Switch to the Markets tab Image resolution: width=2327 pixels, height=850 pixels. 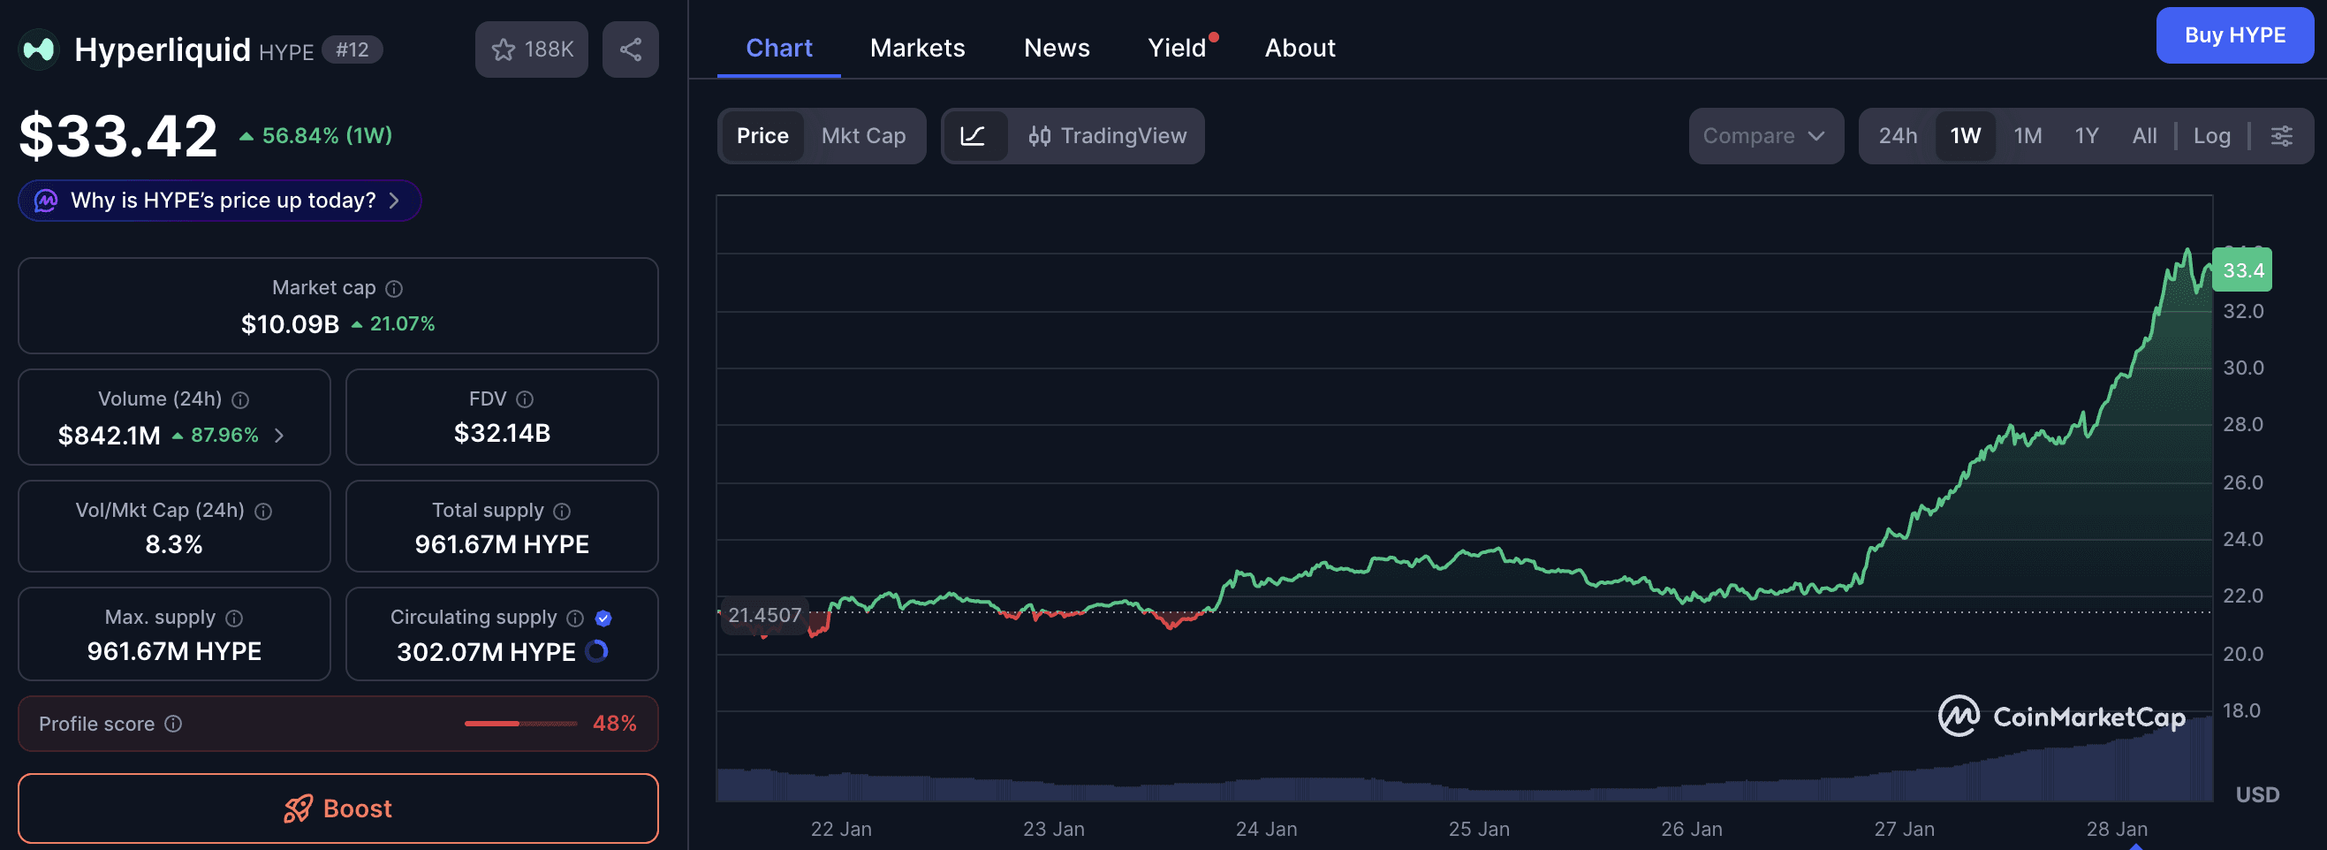point(917,47)
